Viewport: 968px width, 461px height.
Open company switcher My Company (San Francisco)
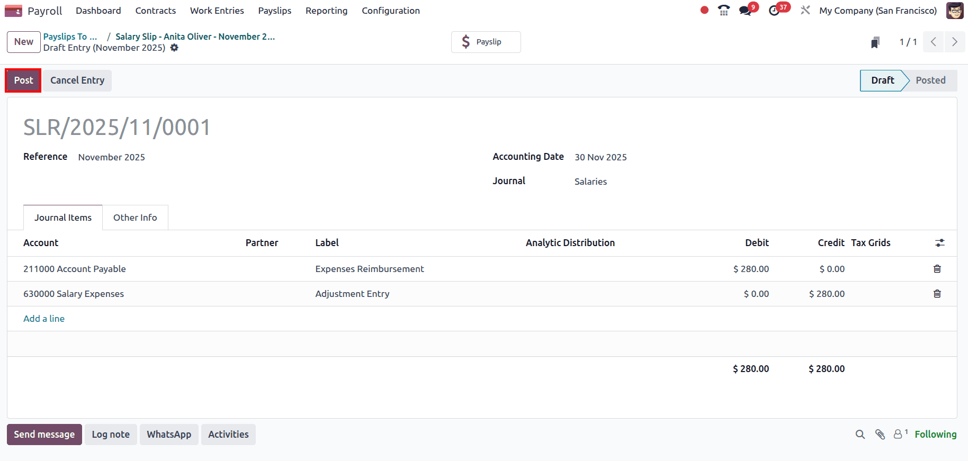878,11
